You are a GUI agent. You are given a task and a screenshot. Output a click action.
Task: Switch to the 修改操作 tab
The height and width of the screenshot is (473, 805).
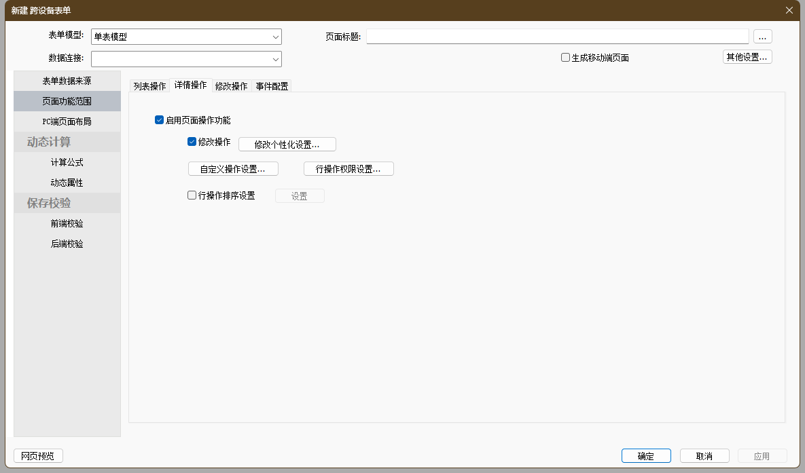231,86
